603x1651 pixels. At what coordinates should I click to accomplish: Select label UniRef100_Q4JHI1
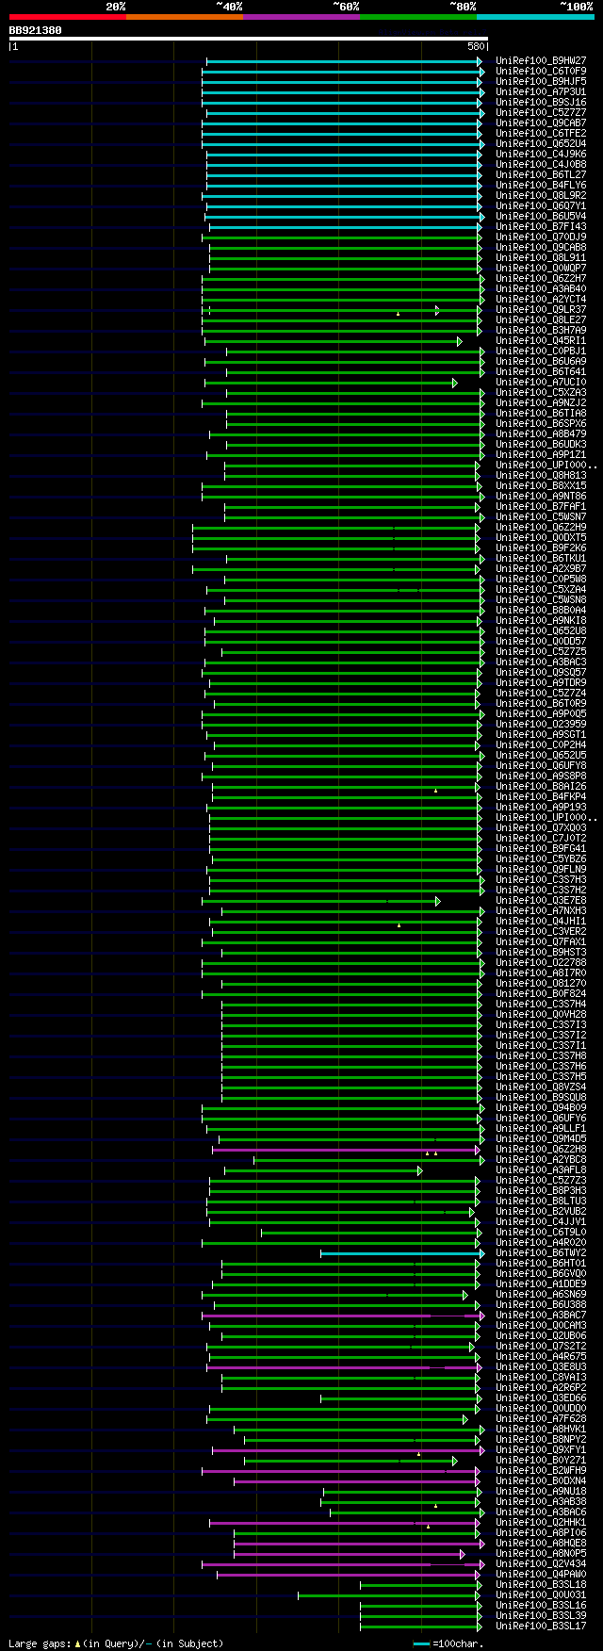(x=541, y=922)
